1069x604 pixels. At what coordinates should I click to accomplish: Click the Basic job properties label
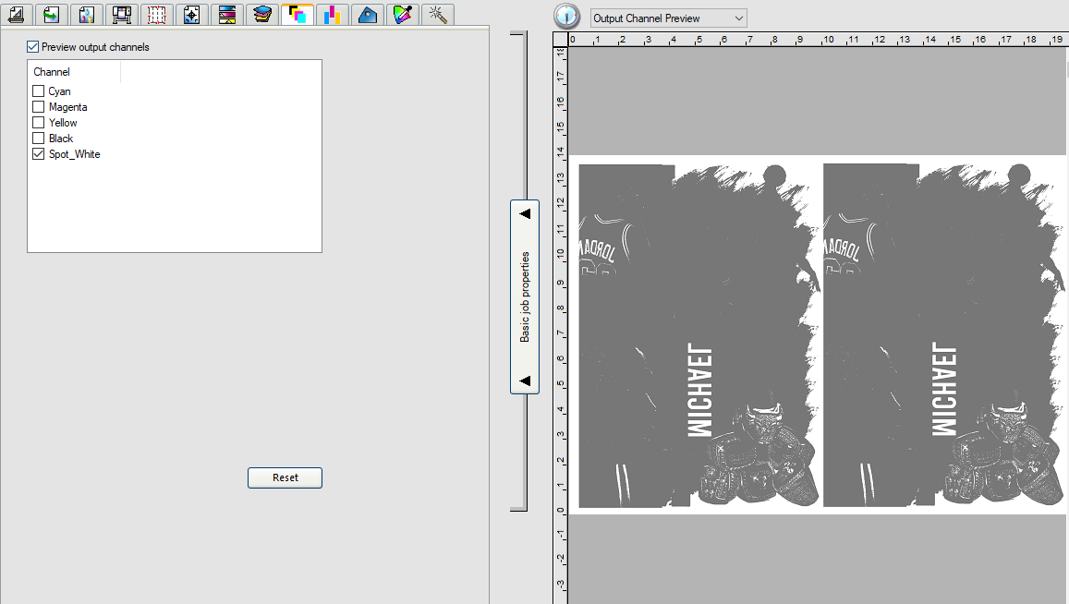point(524,297)
